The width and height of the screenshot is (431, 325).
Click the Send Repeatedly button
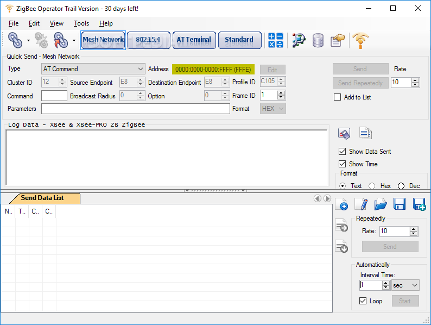[360, 83]
